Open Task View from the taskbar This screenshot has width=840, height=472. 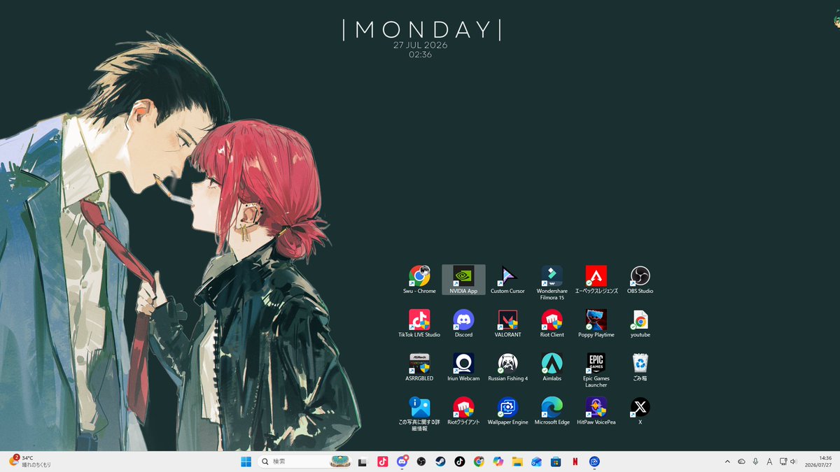pyautogui.click(x=363, y=462)
